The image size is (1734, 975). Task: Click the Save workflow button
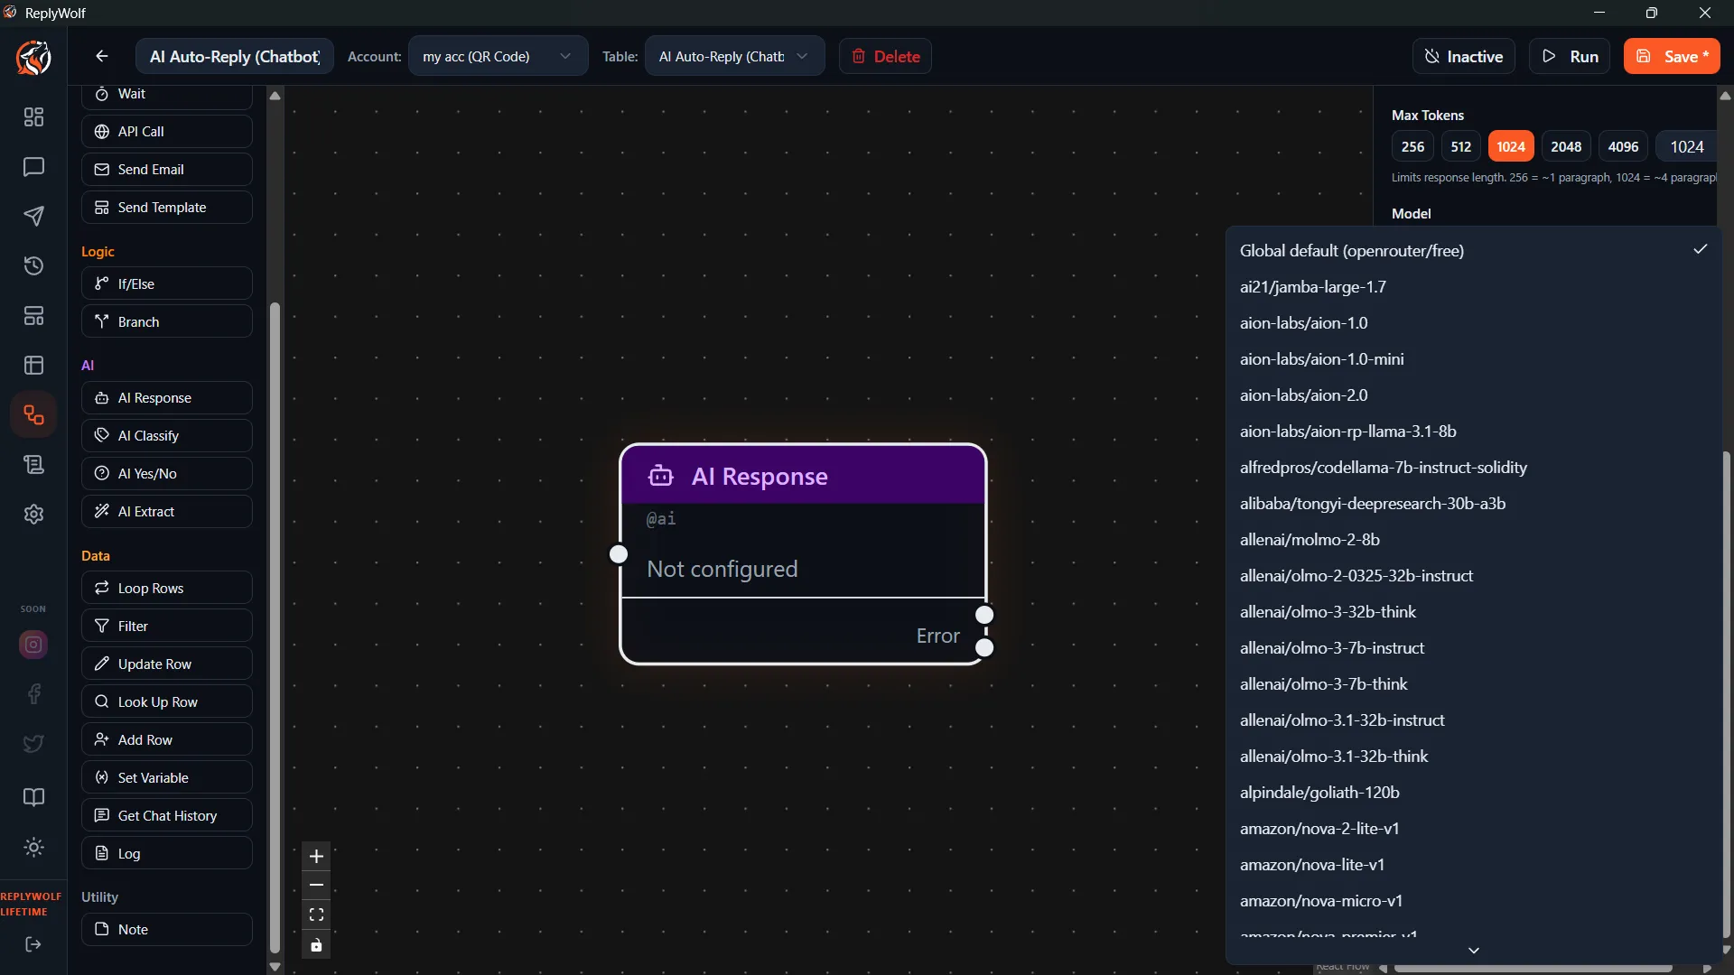[1672, 56]
